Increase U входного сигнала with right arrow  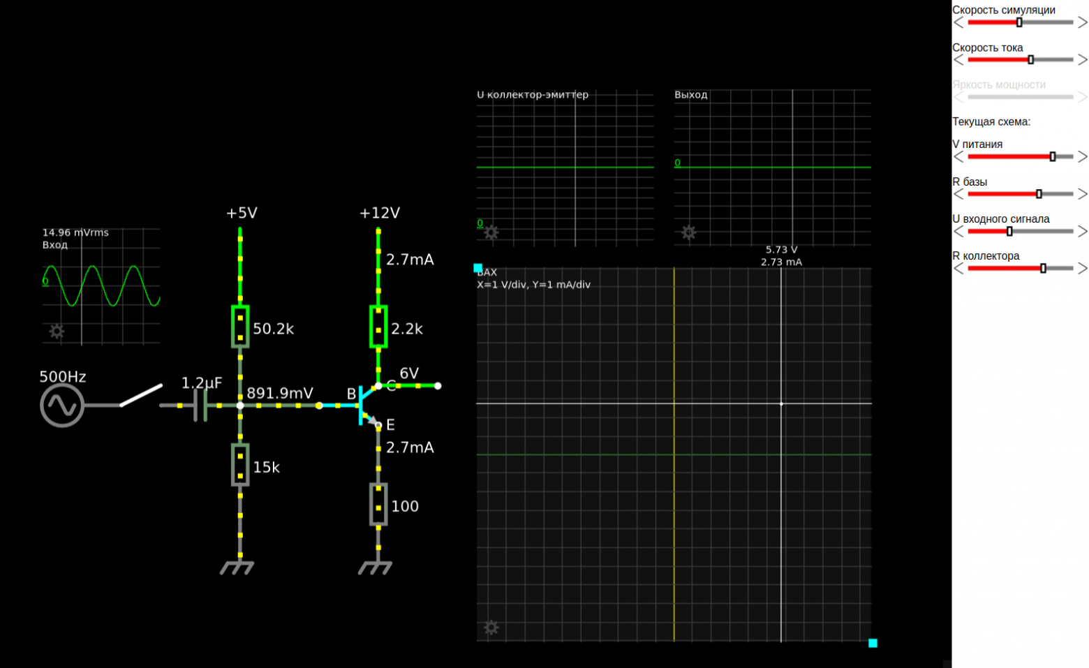(1083, 231)
